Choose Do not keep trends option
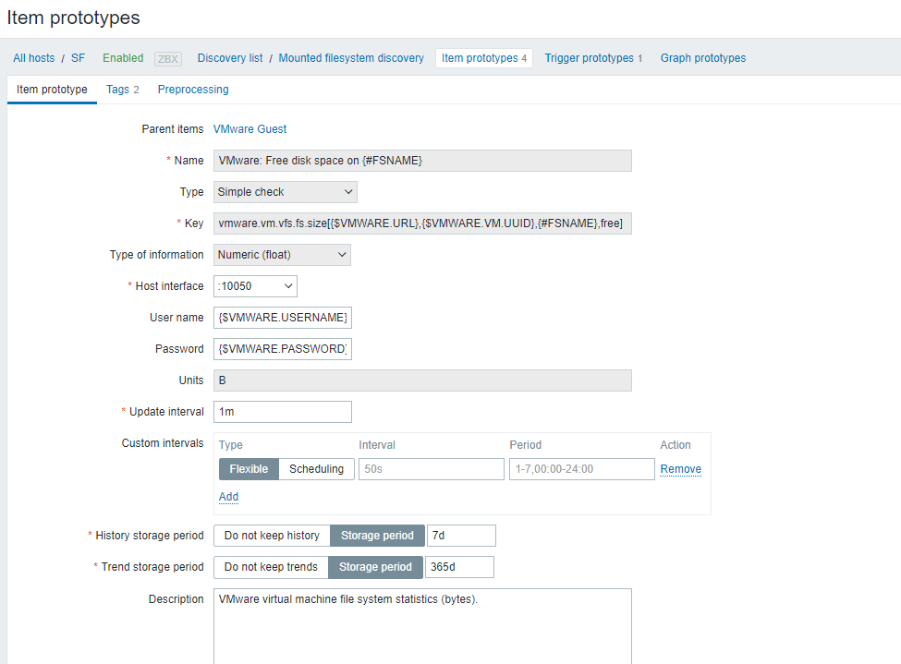Image resolution: width=901 pixels, height=664 pixels. [x=271, y=567]
